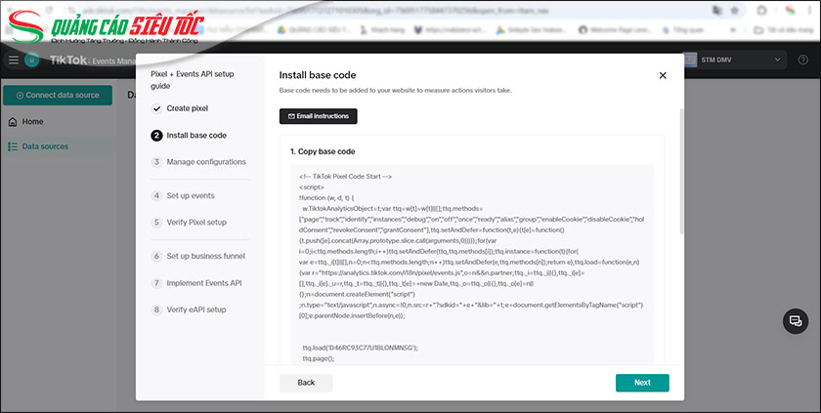Click the dialog vertical scrollbar
This screenshot has width=821, height=413.
click(680, 195)
